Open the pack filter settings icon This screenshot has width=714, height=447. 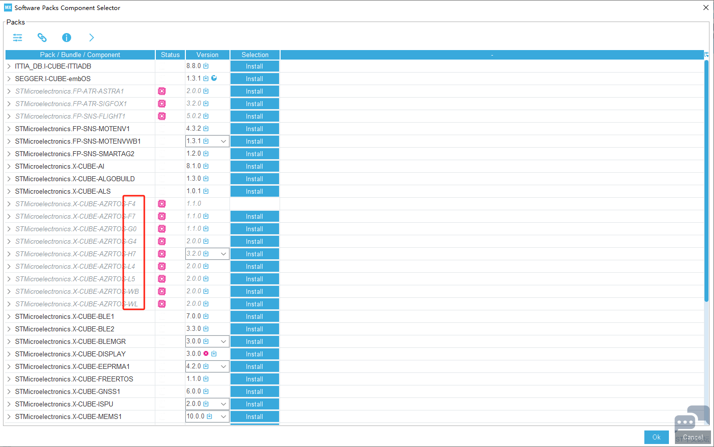pyautogui.click(x=18, y=38)
